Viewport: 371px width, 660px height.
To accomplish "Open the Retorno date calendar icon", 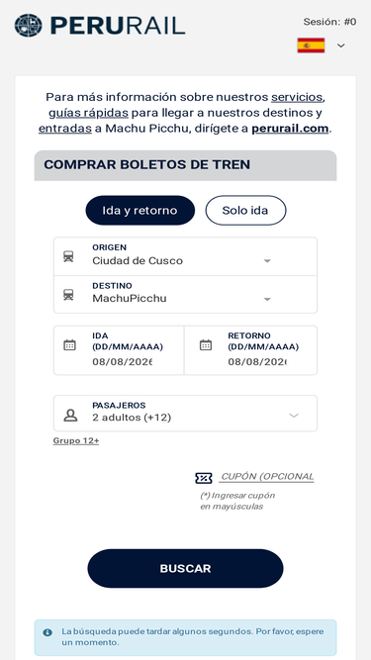I will pos(205,345).
